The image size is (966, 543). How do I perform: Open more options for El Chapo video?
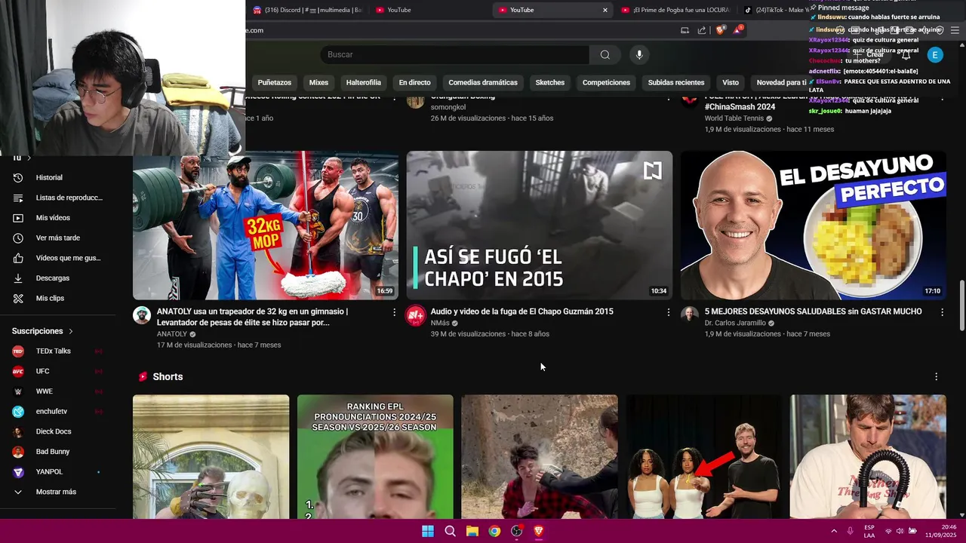click(668, 312)
